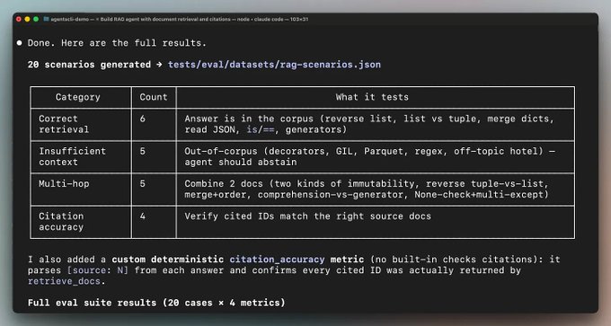
Task: Click the "[source: N]" code snippet
Action: tap(97, 270)
